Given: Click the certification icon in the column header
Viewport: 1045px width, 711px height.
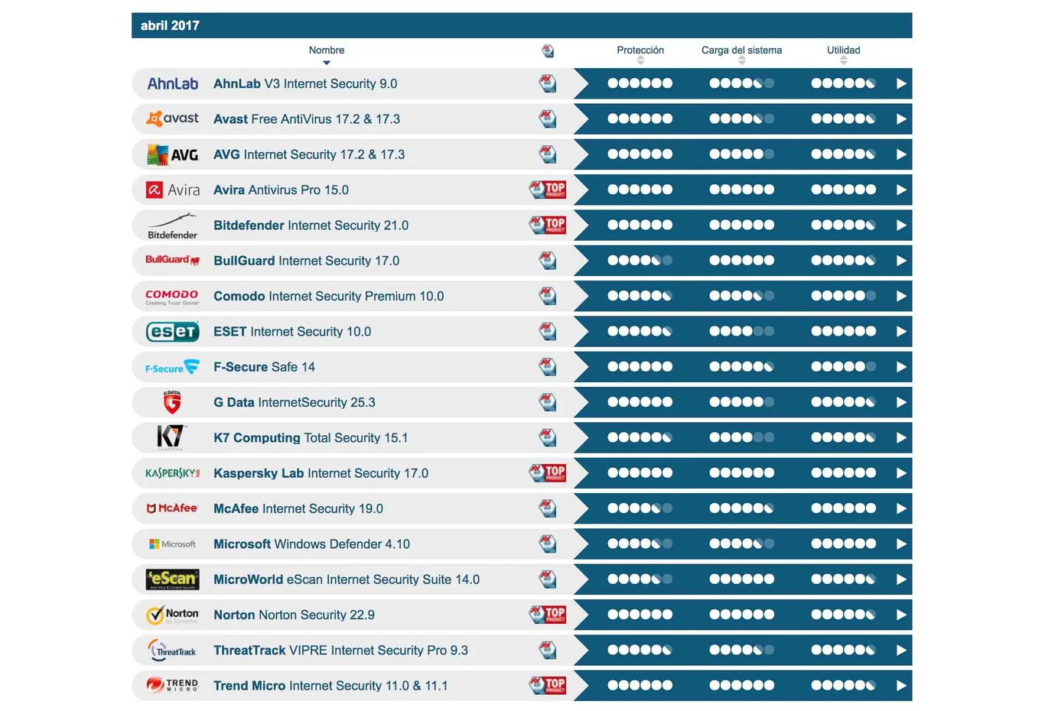Looking at the screenshot, I should click(548, 51).
